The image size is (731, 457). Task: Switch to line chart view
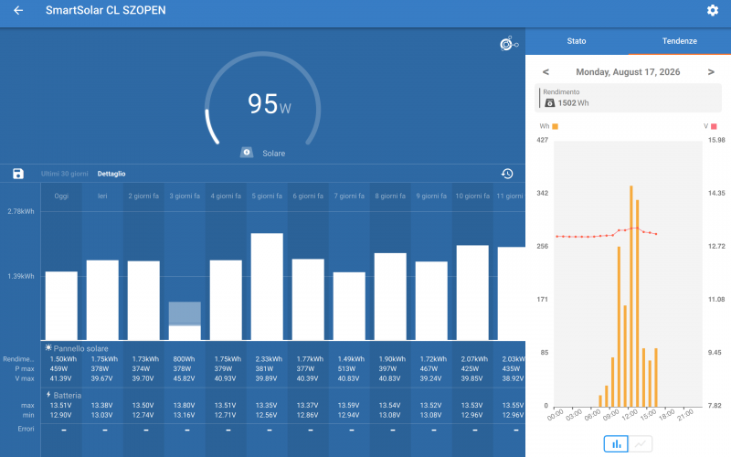[641, 444]
